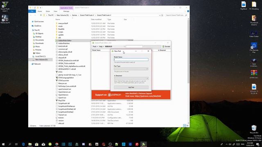Open the Recycle Bin desktop icon
The width and height of the screenshot is (262, 147).
coord(254,129)
